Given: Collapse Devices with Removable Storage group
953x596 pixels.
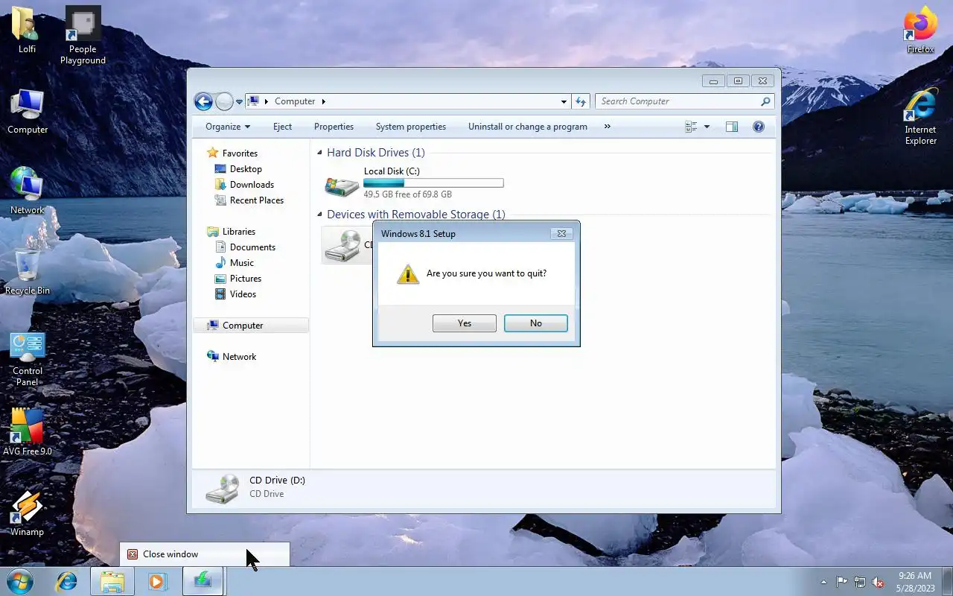Looking at the screenshot, I should pyautogui.click(x=320, y=215).
